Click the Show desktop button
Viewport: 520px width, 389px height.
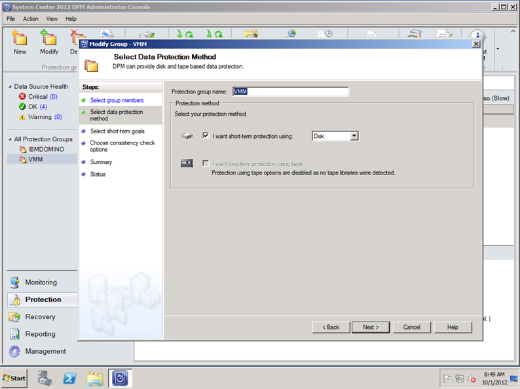514,378
